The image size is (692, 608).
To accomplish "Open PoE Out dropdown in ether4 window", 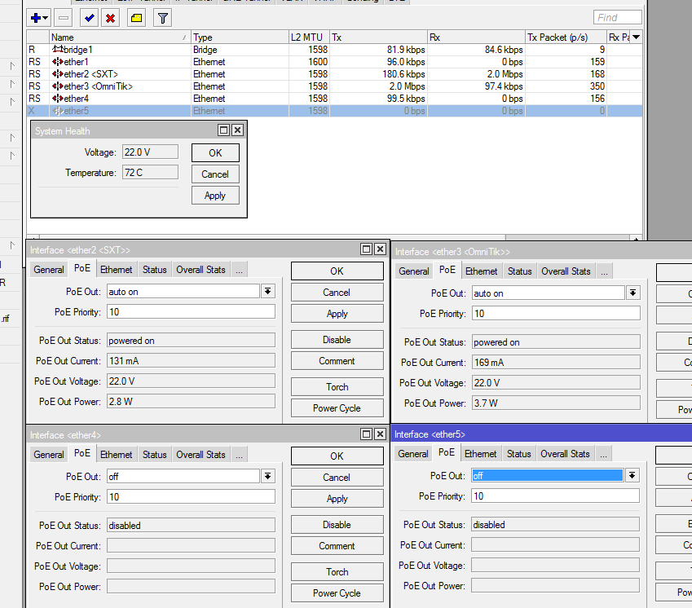I will 267,477.
